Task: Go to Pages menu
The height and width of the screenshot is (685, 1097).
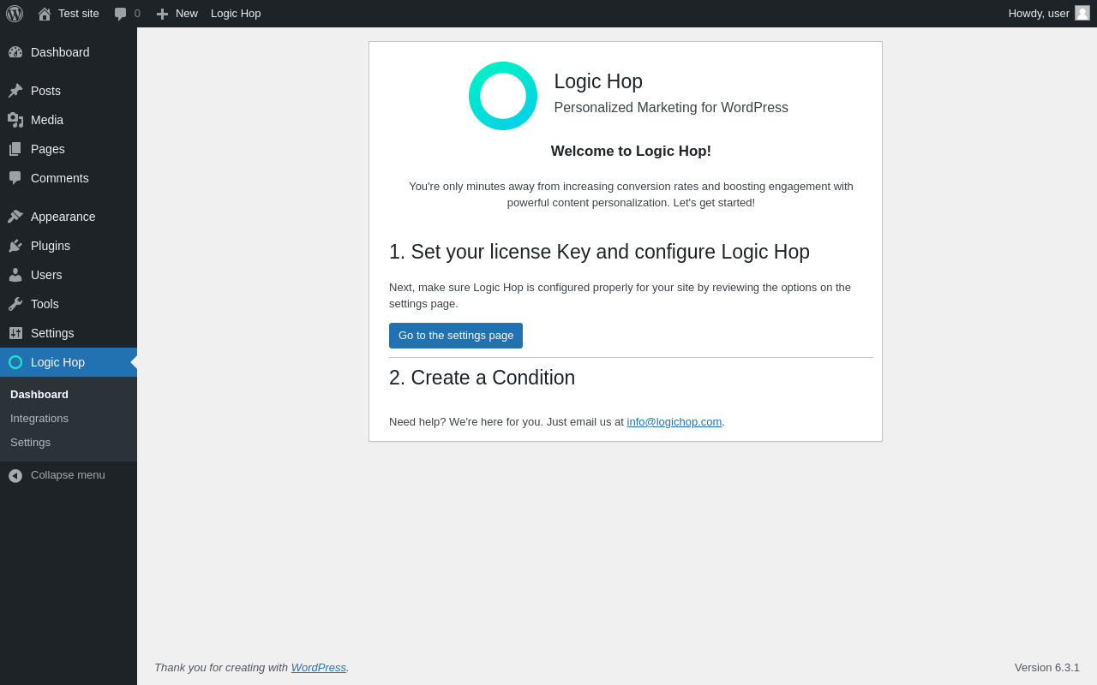Action: click(69, 149)
